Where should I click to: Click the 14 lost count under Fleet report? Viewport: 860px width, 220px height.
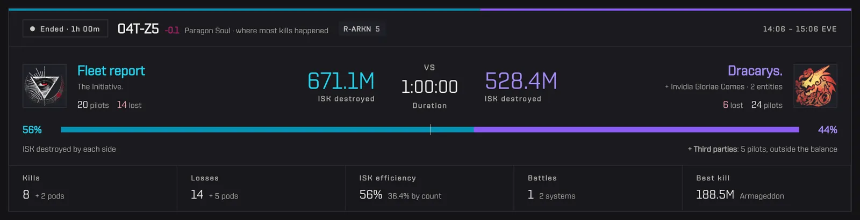130,105
